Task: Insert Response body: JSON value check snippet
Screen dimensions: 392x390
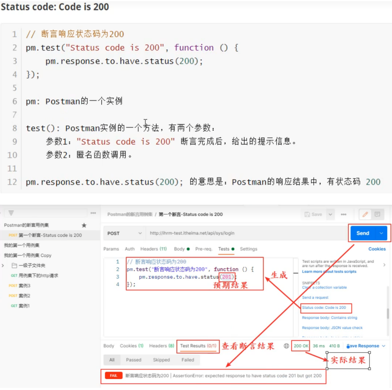Action: point(332,328)
